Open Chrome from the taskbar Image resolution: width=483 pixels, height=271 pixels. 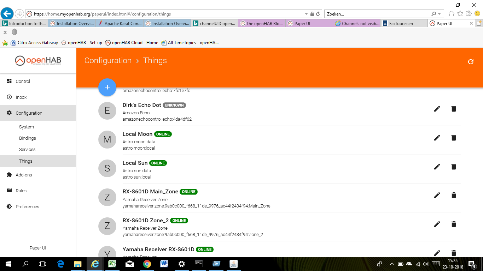point(147,264)
